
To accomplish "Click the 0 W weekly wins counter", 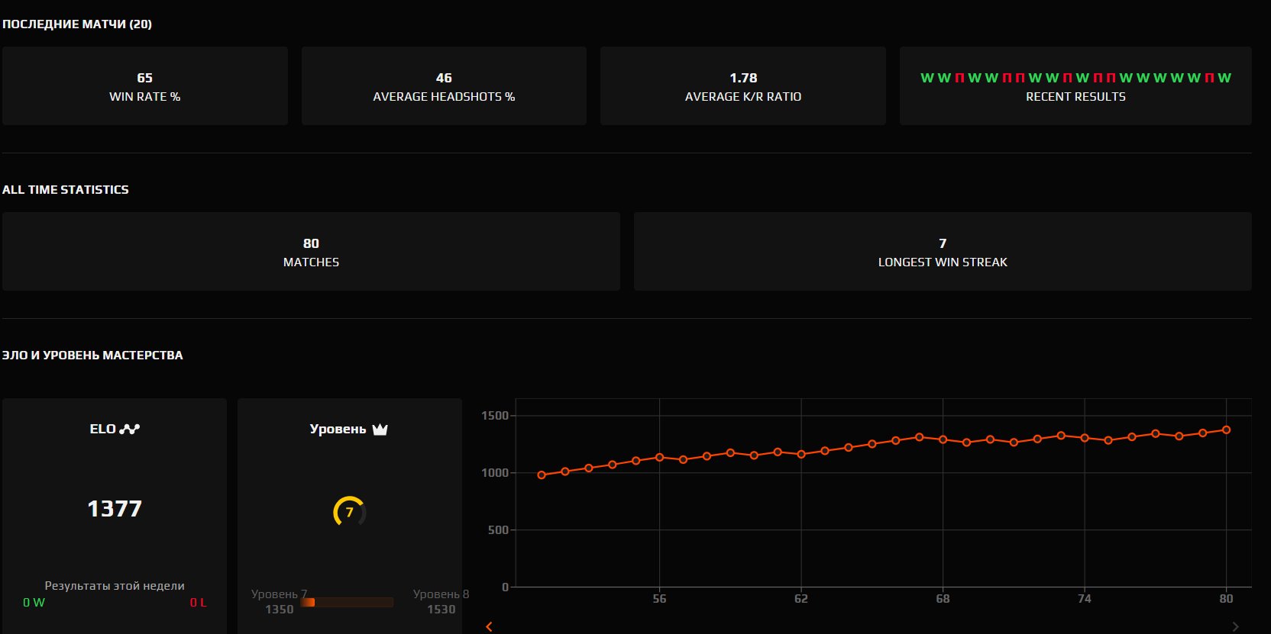I will click(34, 603).
